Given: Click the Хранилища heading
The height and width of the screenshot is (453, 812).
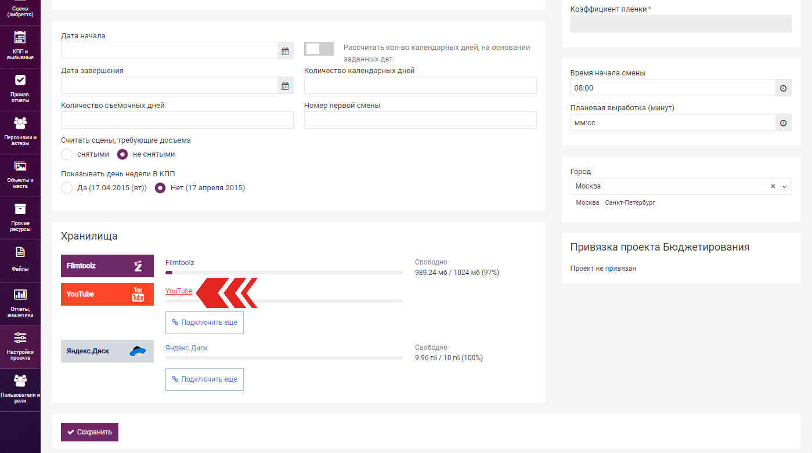Looking at the screenshot, I should [89, 236].
